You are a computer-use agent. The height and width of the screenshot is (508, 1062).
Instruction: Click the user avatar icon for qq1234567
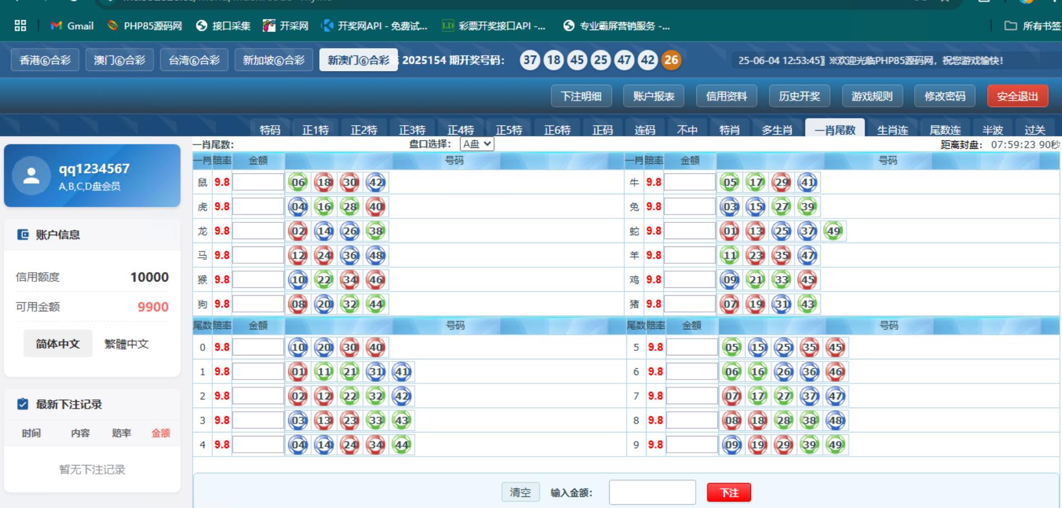[x=31, y=176]
